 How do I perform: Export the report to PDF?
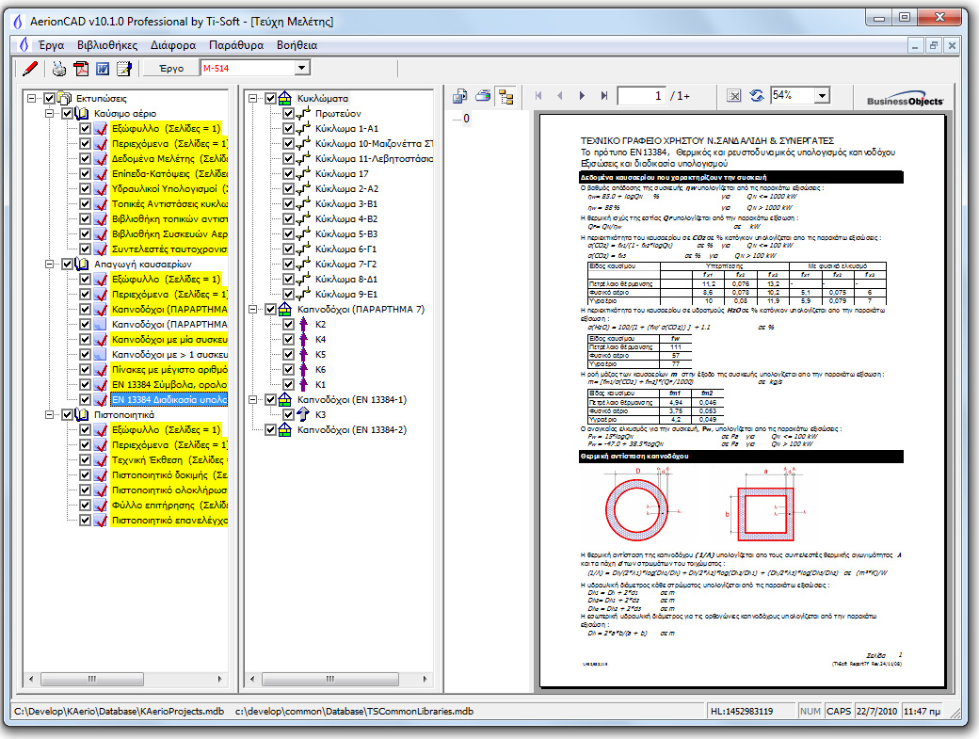tap(83, 68)
